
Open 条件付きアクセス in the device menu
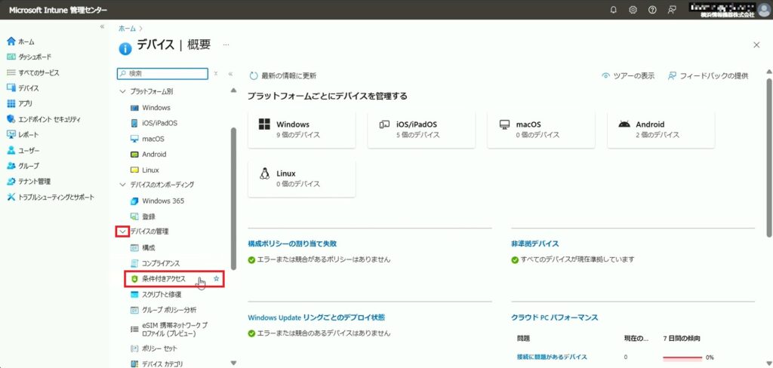pos(164,279)
